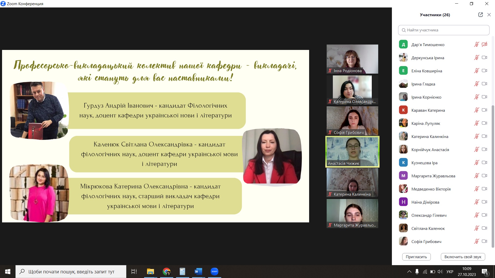
Task: Click the camera icon next to Софія Грибович
Action: [484, 241]
